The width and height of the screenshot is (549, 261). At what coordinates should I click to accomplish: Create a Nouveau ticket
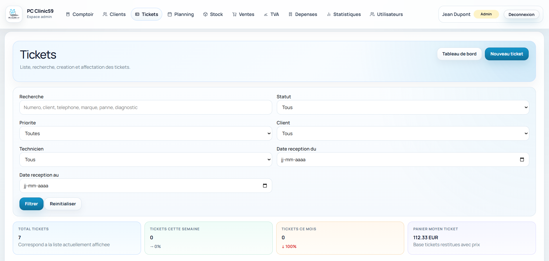pyautogui.click(x=507, y=54)
